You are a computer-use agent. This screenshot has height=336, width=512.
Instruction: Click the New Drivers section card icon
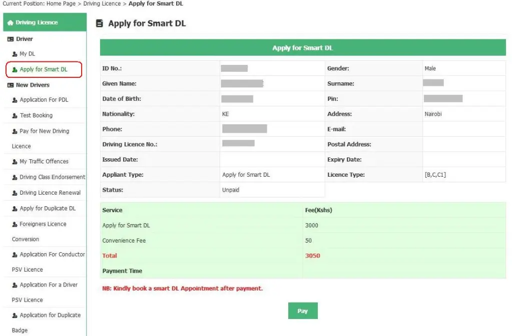(11, 85)
